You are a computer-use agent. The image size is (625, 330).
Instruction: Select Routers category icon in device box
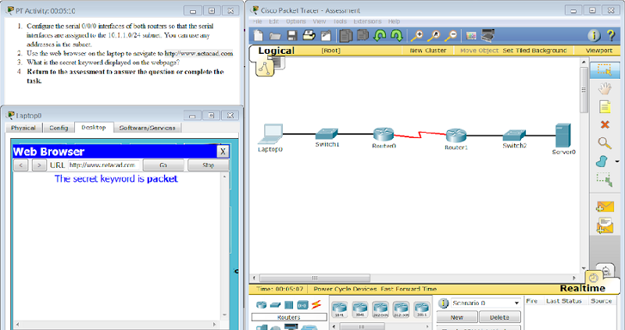coord(262,305)
